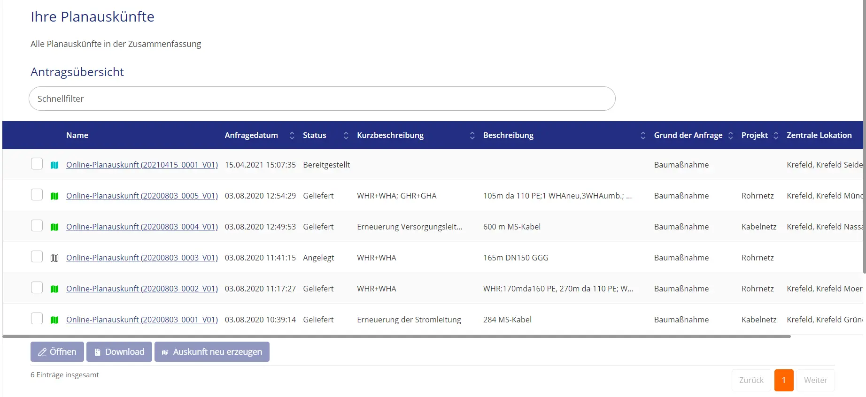Focus the Schnellfilter search field
The height and width of the screenshot is (397, 866).
pyautogui.click(x=322, y=99)
